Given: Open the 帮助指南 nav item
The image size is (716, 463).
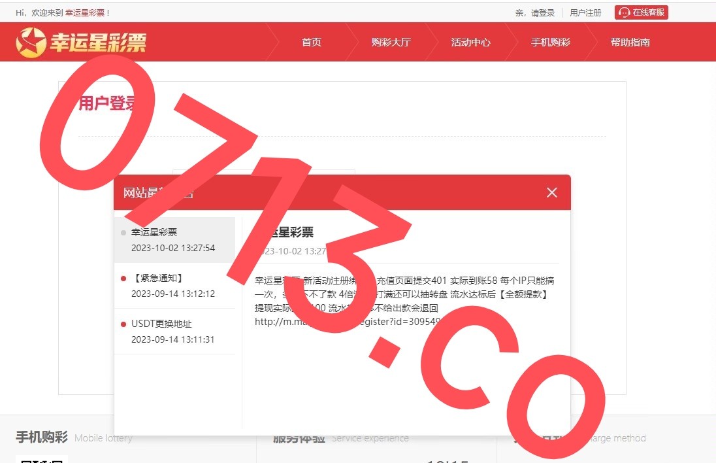Looking at the screenshot, I should tap(630, 43).
